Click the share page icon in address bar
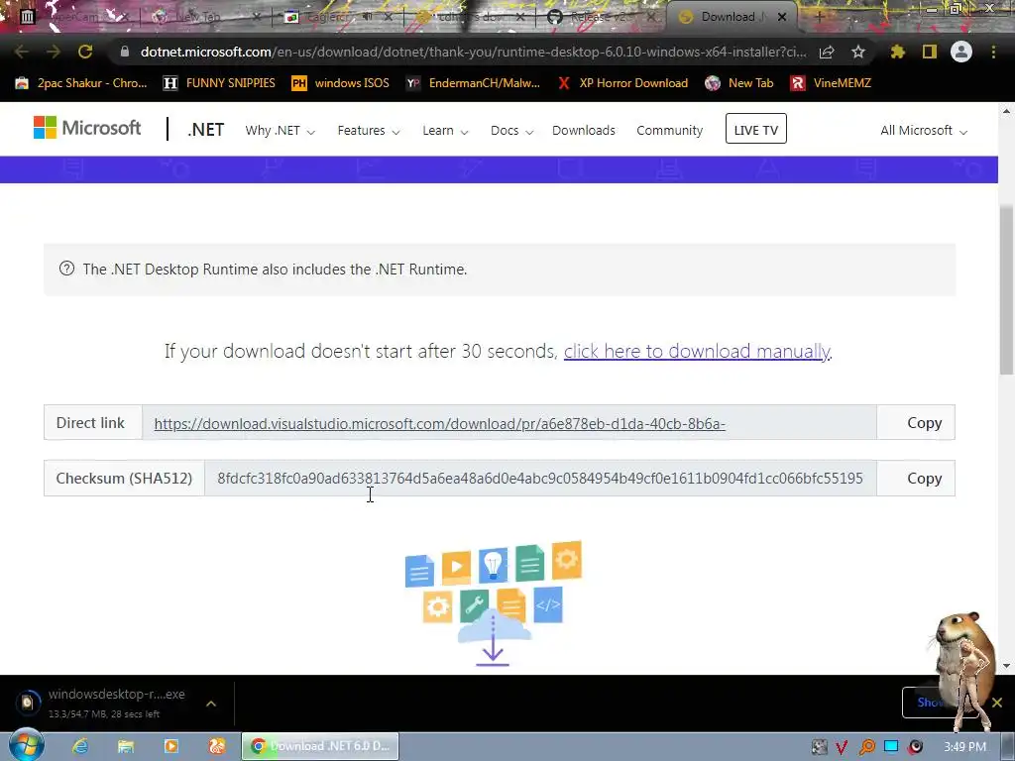The width and height of the screenshot is (1015, 761). (827, 53)
